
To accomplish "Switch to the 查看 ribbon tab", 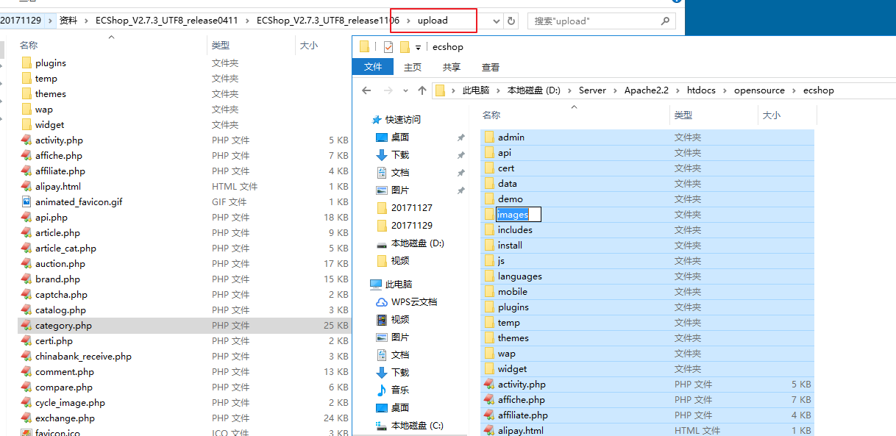I will click(491, 67).
